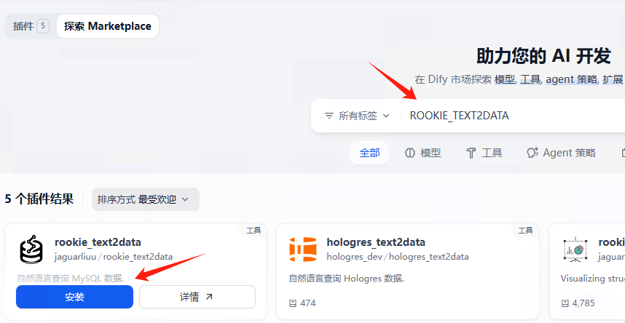Open 详情 for rookie_text2data

(197, 297)
